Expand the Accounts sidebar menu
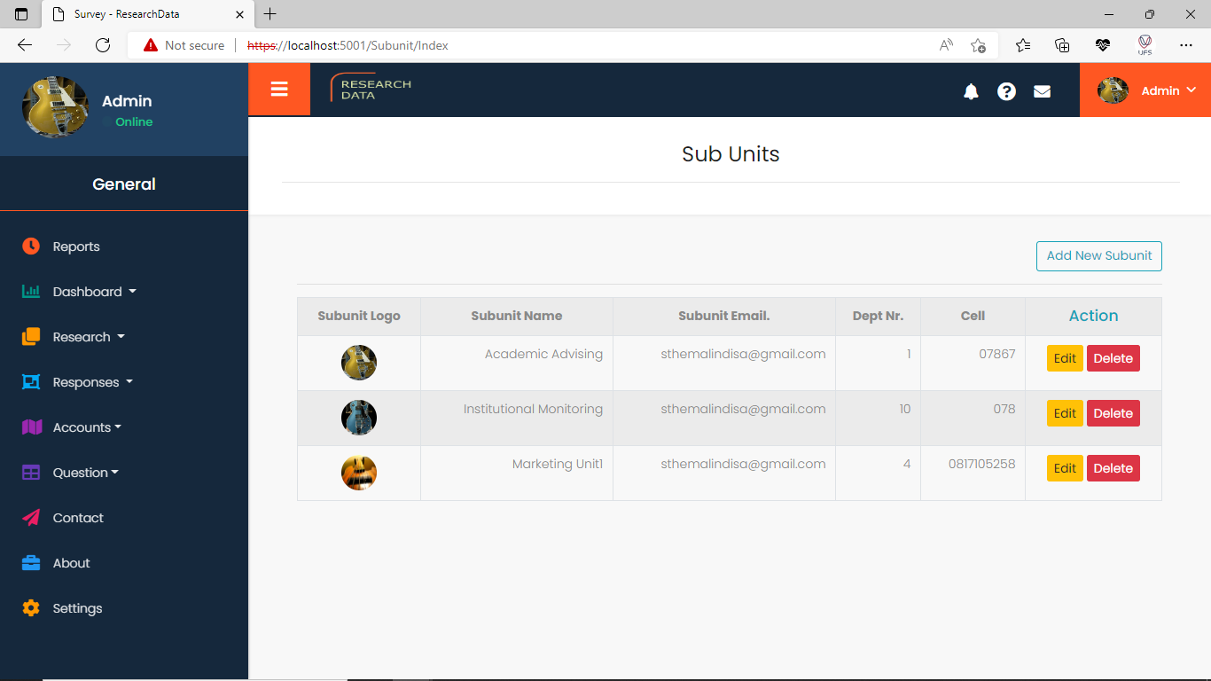Viewport: 1211px width, 681px height. [x=87, y=427]
